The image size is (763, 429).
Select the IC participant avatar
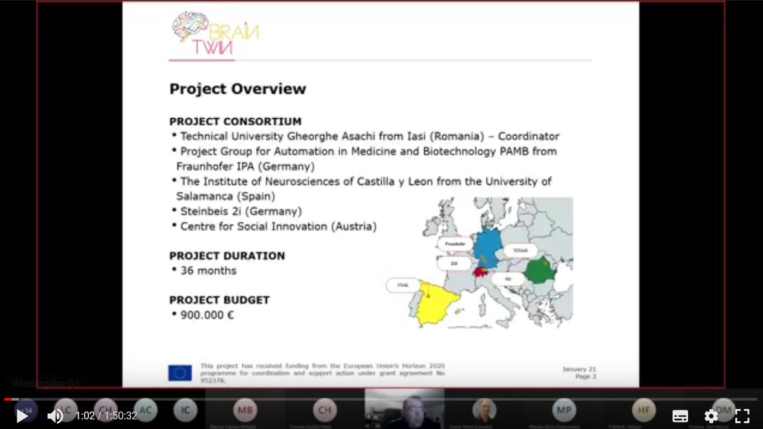(x=185, y=410)
